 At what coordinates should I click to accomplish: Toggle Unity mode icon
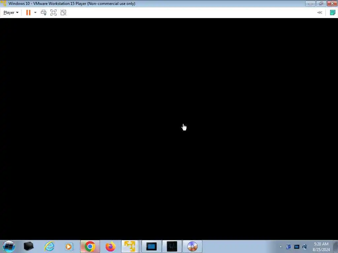63,13
